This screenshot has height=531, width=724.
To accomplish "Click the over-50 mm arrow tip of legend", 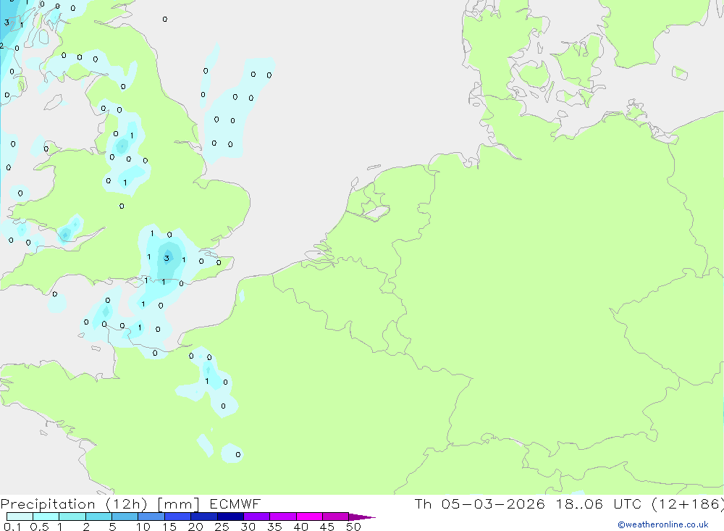I will pyautogui.click(x=362, y=517).
